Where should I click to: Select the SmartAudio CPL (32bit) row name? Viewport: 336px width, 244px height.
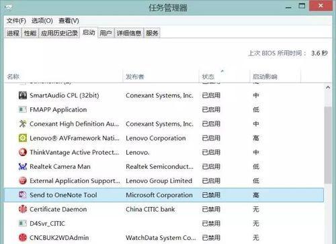click(65, 95)
